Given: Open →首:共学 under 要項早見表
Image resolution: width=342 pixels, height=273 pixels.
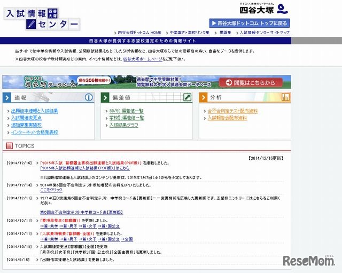Looking at the screenshot, I should 49,226.
